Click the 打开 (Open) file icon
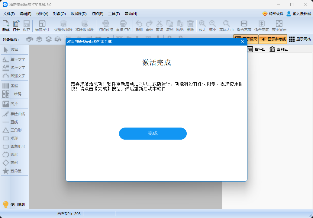Screen dimensions: 313x218 [16, 26]
